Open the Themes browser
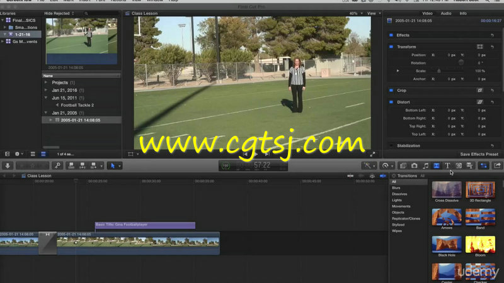This screenshot has width=504, height=283. click(469, 165)
